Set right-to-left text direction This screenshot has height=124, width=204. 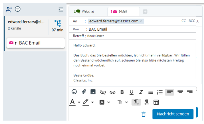[x=147, y=102]
